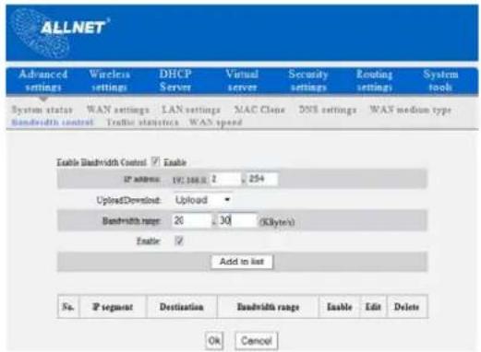Open the DNS settings submenu link

(328, 110)
